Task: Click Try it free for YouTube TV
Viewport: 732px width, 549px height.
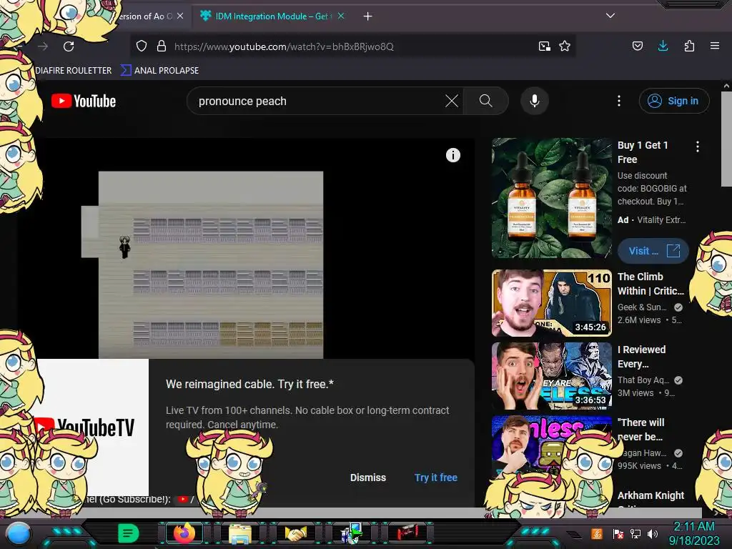Action: click(x=435, y=478)
